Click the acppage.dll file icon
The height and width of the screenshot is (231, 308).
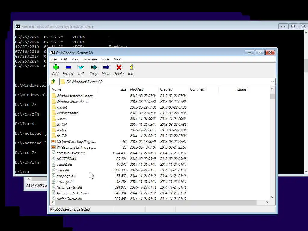(x=54, y=176)
